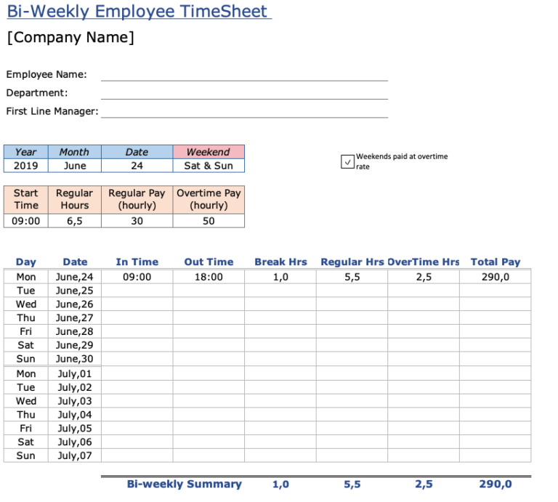Select the Regular Hours value 6,5
Screen dimensions: 558x502
point(75,221)
